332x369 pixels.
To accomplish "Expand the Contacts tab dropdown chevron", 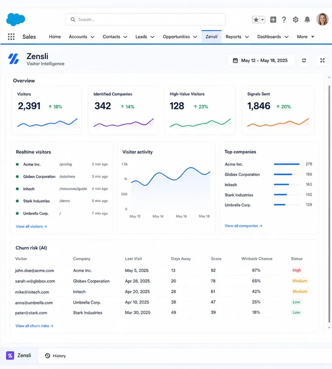I will [x=125, y=37].
